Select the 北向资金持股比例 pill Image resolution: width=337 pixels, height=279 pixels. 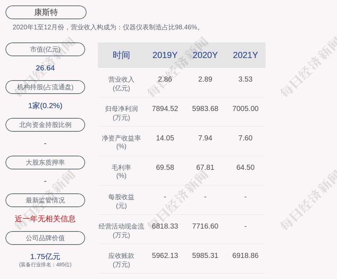[x=45, y=125]
